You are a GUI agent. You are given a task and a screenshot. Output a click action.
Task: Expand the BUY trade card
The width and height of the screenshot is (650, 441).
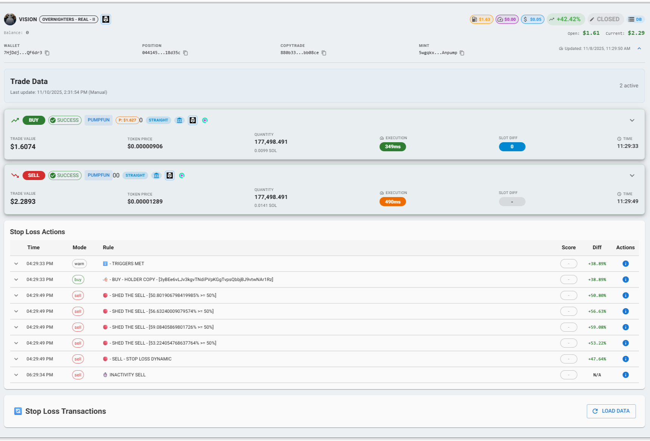click(x=632, y=120)
